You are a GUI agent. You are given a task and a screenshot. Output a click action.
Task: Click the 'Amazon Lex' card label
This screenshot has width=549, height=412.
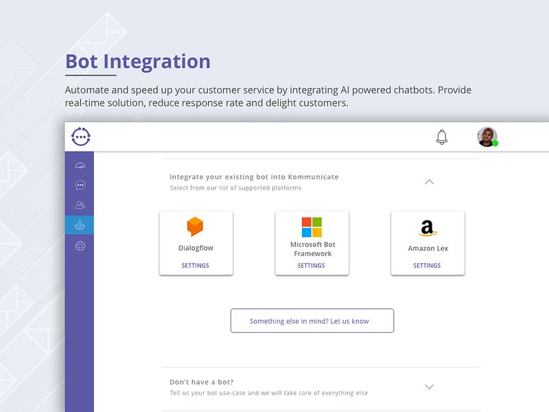(428, 248)
